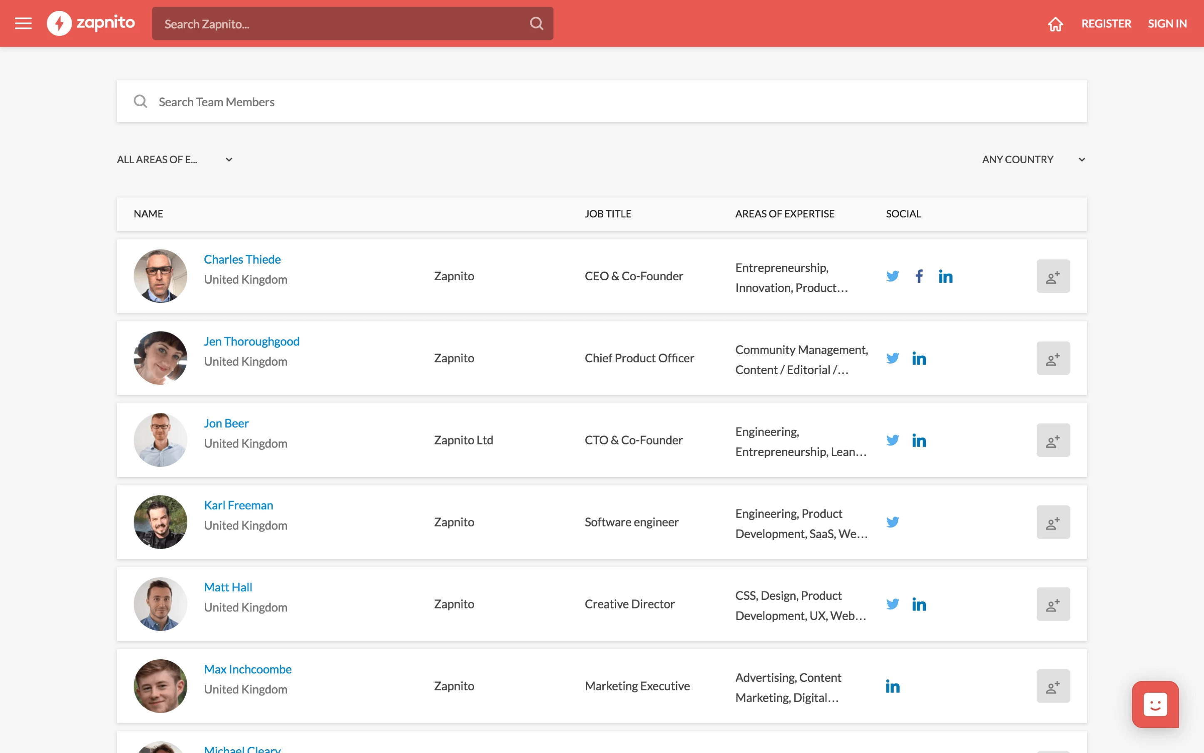Screen dimensions: 1204x753
Task: Click the Register link
Action: click(x=1106, y=23)
